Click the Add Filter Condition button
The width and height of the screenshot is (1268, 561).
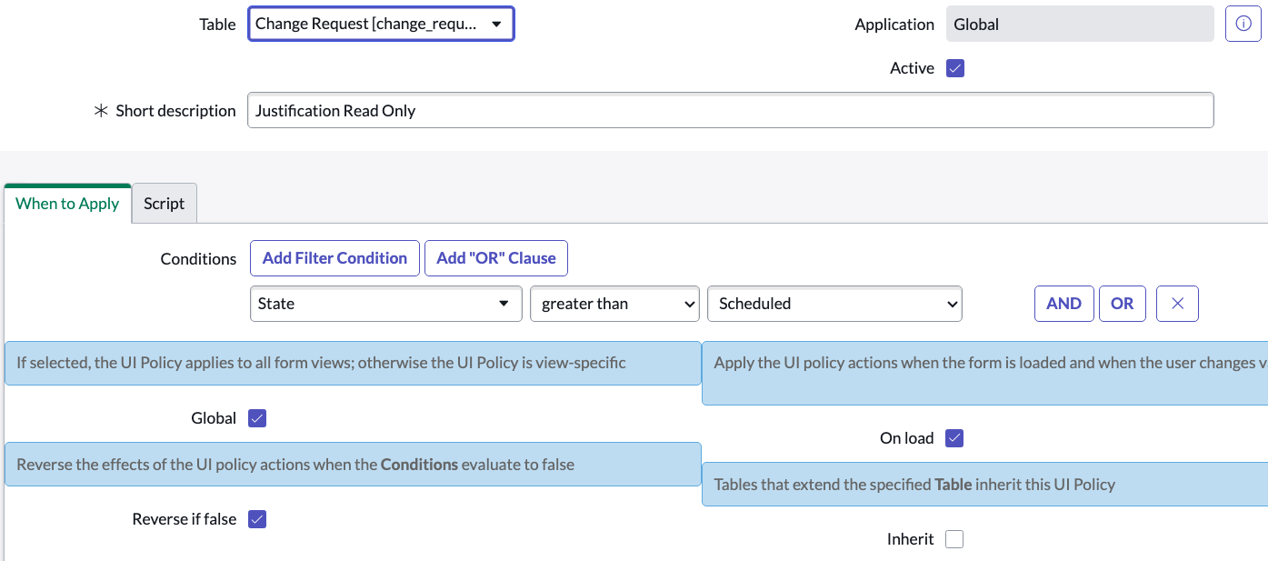(x=334, y=257)
